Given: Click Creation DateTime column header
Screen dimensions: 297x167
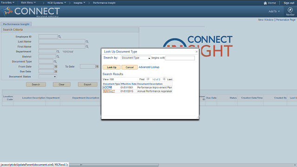Looking at the screenshot, I should (252, 98).
